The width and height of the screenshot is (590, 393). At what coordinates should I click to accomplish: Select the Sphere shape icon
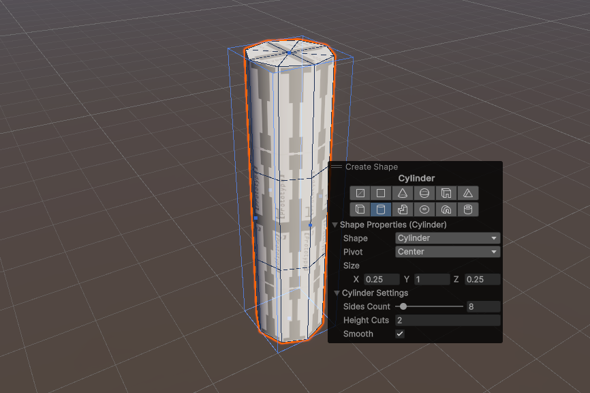(x=424, y=193)
